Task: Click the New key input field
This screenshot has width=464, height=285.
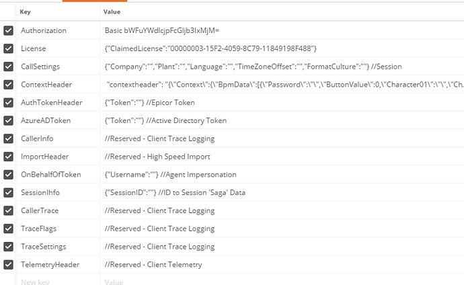Action: pyautogui.click(x=59, y=282)
